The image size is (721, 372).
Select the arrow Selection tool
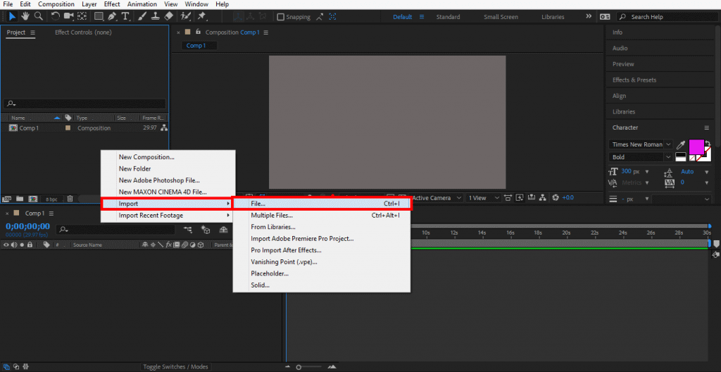point(12,17)
